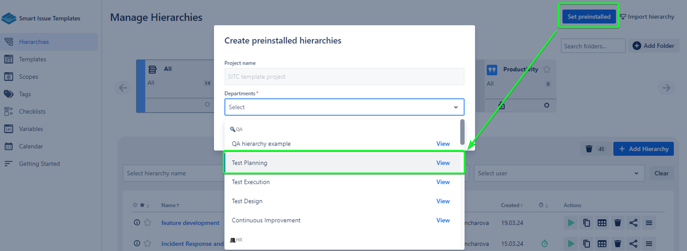
Task: Click the Search folders input field
Action: click(593, 46)
